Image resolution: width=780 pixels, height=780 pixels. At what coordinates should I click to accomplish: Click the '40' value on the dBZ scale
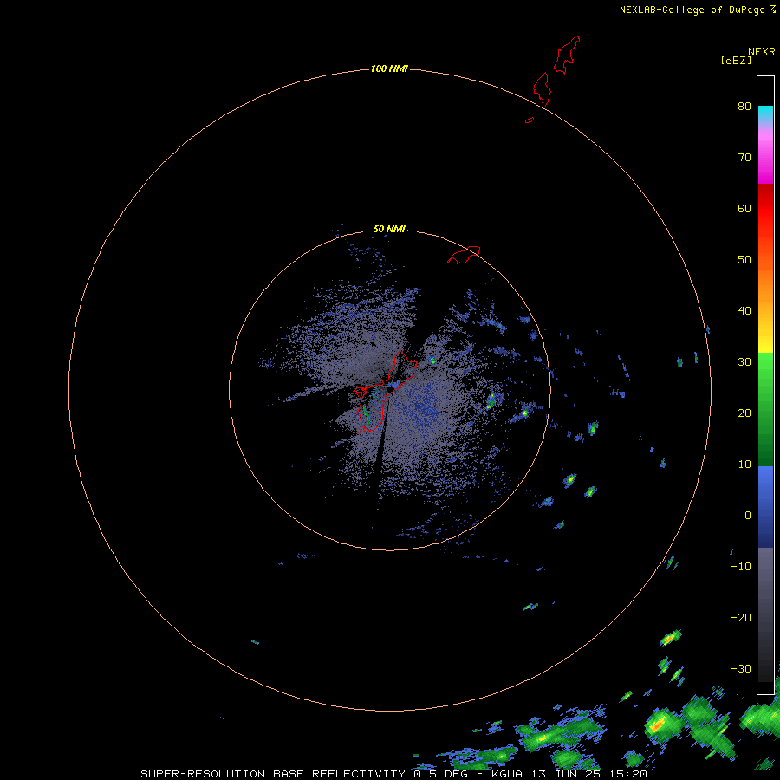[x=744, y=310]
